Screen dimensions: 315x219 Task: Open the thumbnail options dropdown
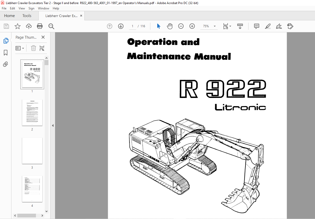tap(20, 48)
